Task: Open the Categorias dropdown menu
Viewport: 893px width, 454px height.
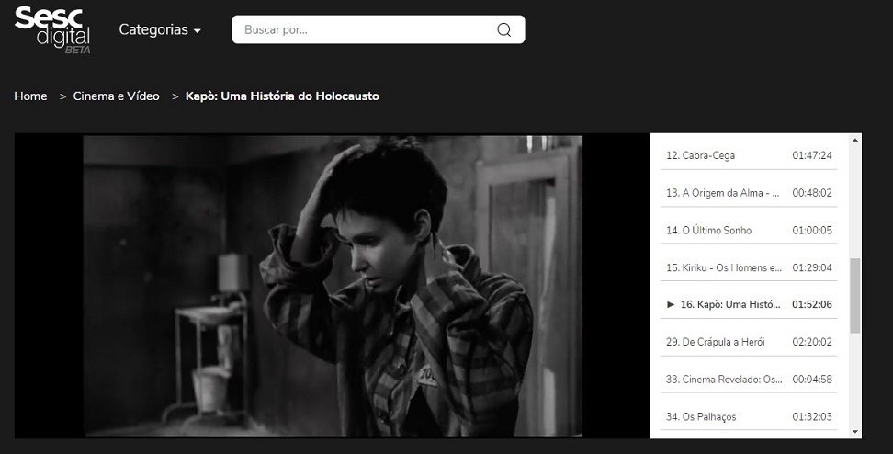Action: 160,29
